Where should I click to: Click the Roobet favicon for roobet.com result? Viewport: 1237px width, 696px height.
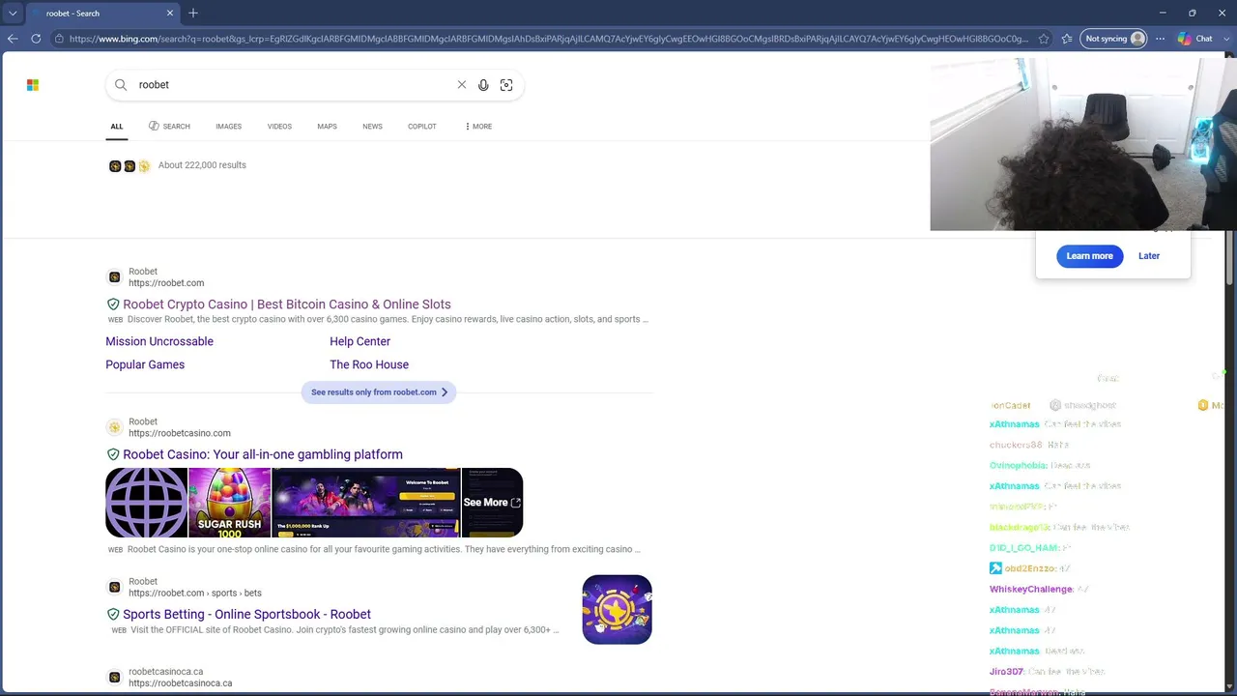[114, 277]
